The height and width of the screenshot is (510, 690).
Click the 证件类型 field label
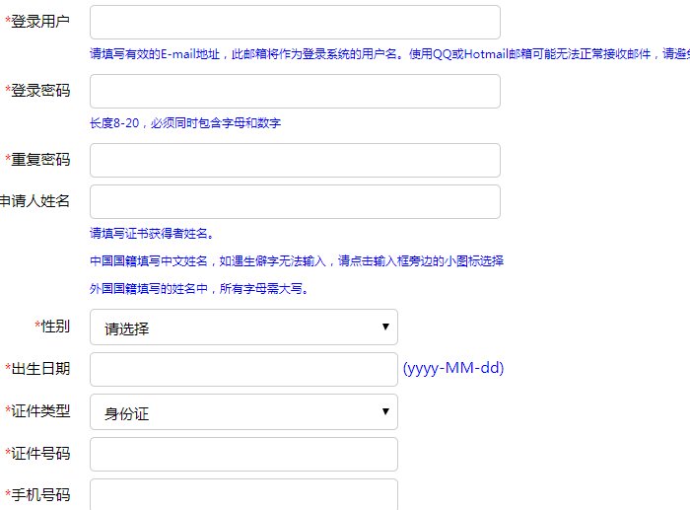(37, 411)
